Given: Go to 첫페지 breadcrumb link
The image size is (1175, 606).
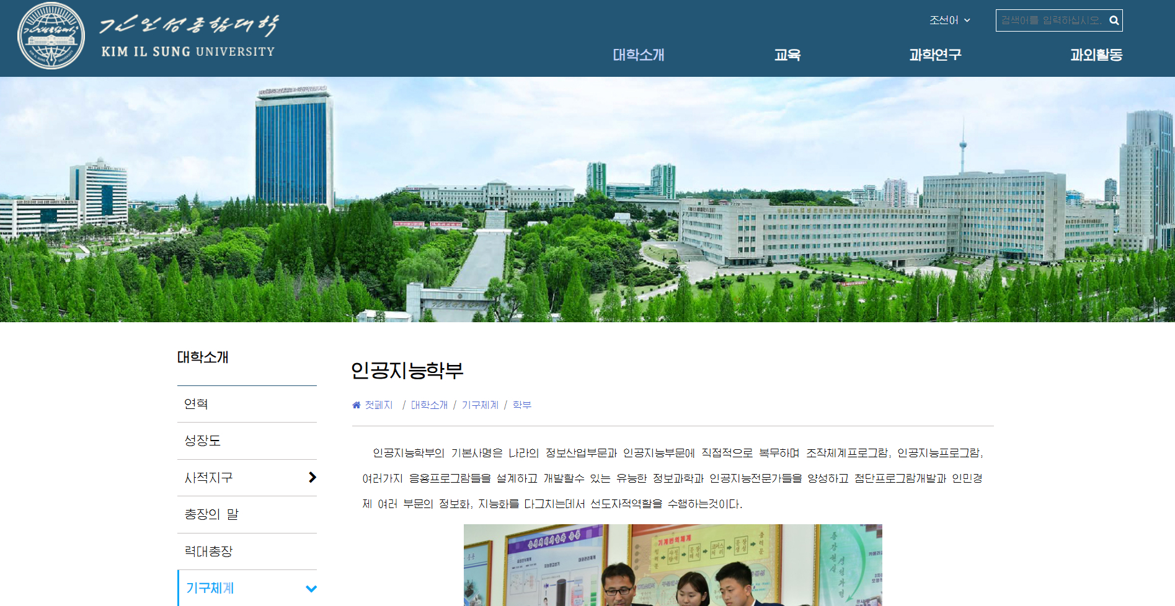Looking at the screenshot, I should click(x=378, y=405).
